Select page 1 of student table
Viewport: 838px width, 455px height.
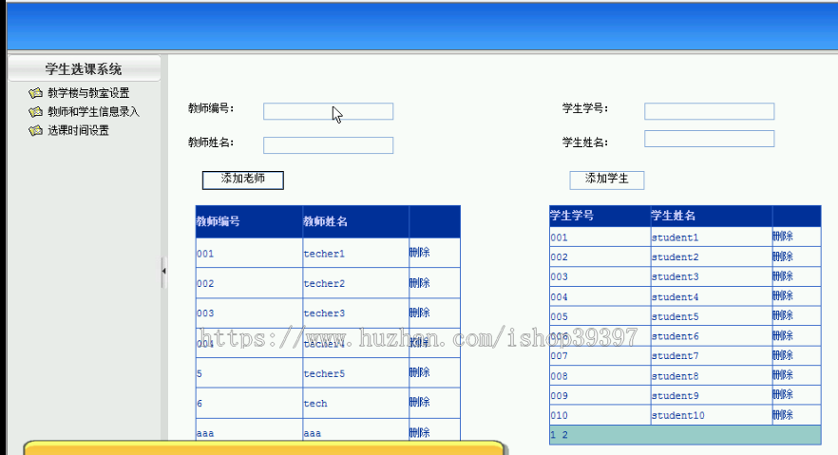coord(553,435)
